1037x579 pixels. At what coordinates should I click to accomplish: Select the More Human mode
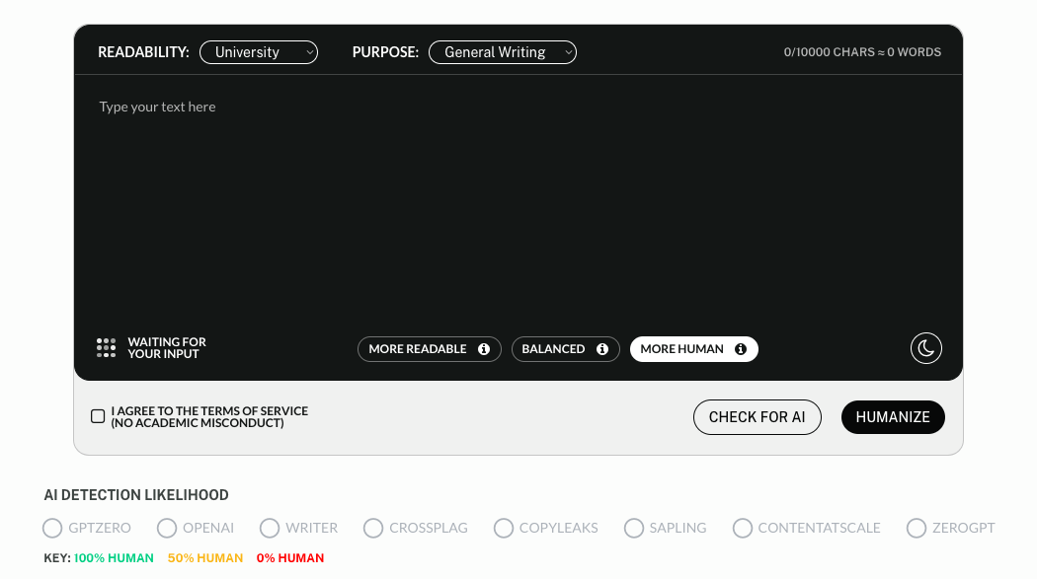(x=693, y=349)
